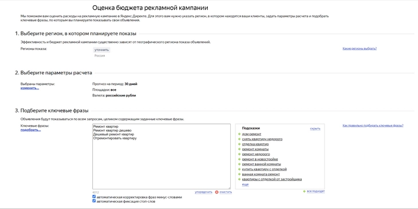
Task: Click the suggestion 'ремонт ванной комнаты'
Action: click(x=261, y=164)
